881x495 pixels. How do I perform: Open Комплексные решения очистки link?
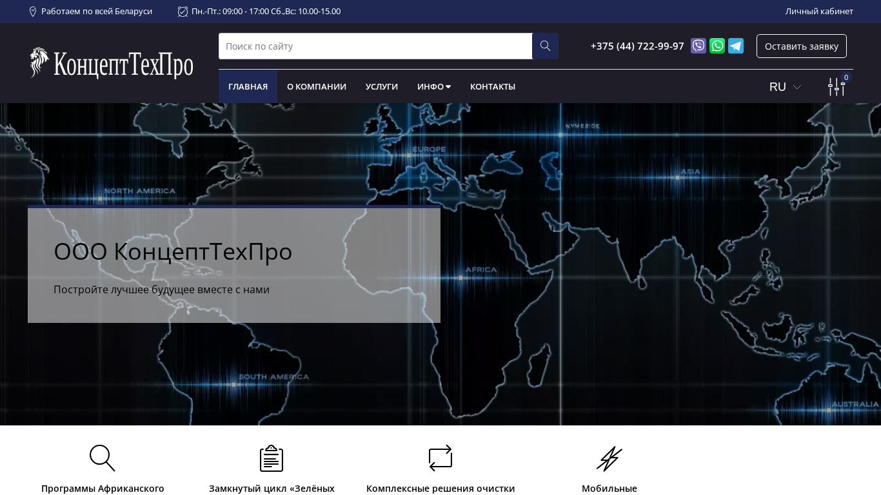click(440, 489)
